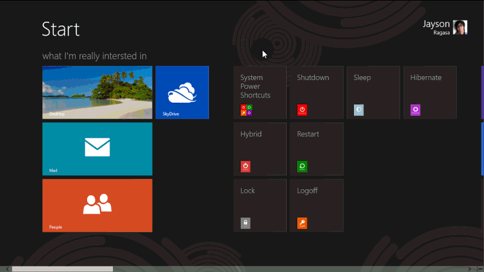
Task: Open the Desktop tile
Action: point(97,92)
